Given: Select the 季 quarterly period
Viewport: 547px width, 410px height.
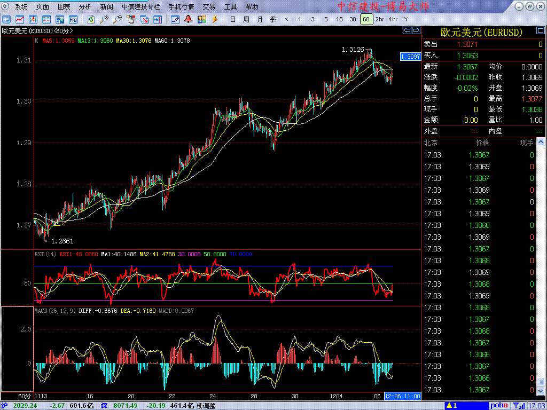Looking at the screenshot, I should pos(273,20).
